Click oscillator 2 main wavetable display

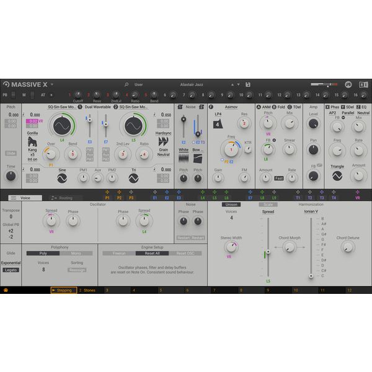click(x=133, y=126)
